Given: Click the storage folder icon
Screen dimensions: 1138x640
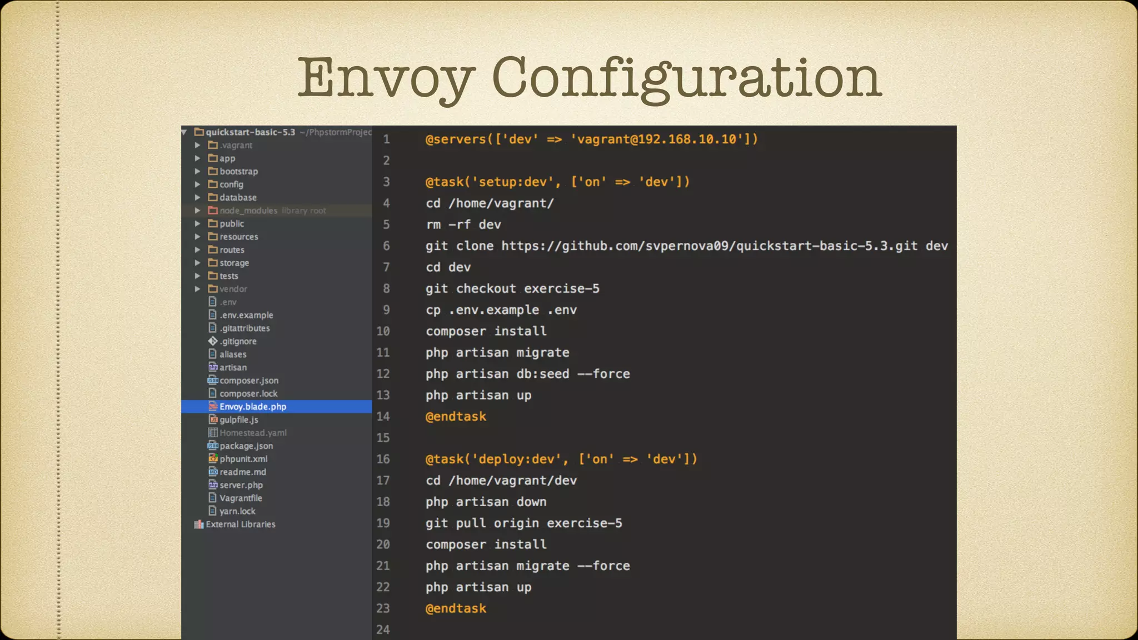Looking at the screenshot, I should tap(213, 262).
